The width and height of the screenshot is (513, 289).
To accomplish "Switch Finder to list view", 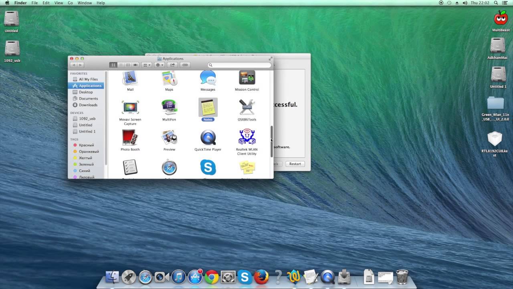I will [121, 65].
